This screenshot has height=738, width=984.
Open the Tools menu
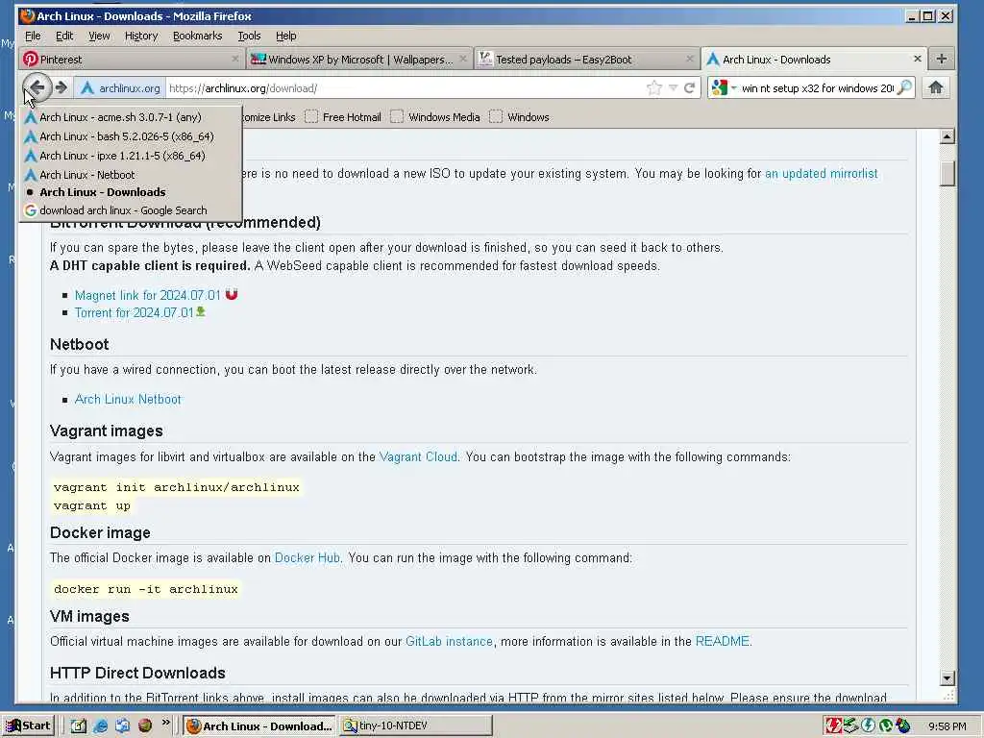tap(249, 36)
